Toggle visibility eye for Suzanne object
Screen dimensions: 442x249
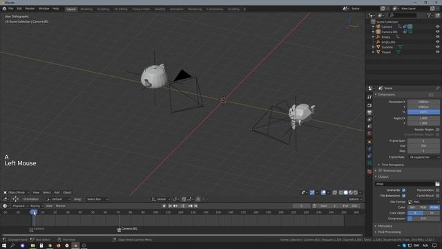[437, 47]
